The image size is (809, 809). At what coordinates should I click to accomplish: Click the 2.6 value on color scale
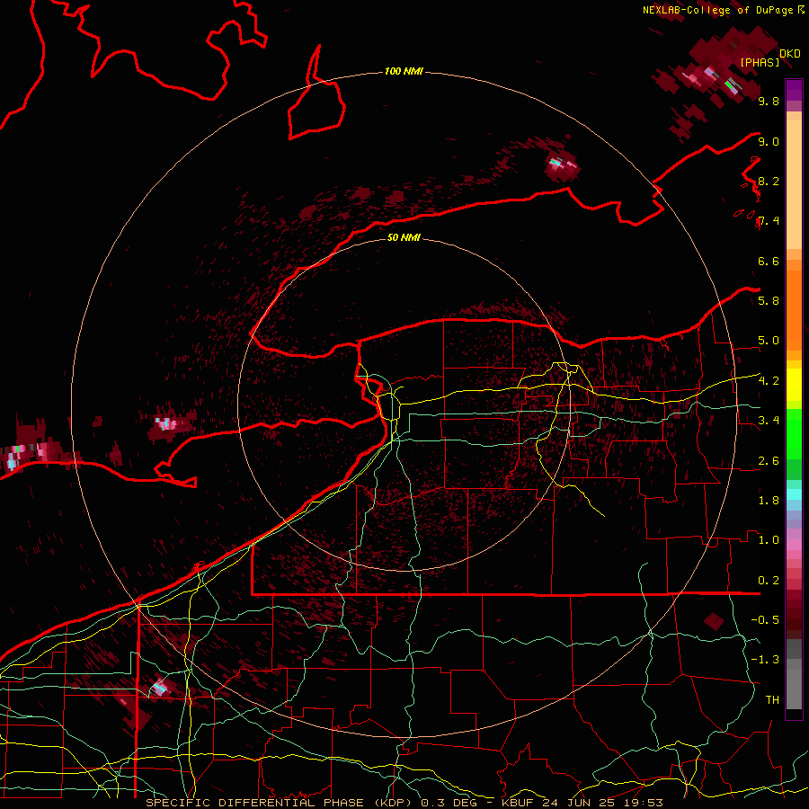[x=769, y=460]
